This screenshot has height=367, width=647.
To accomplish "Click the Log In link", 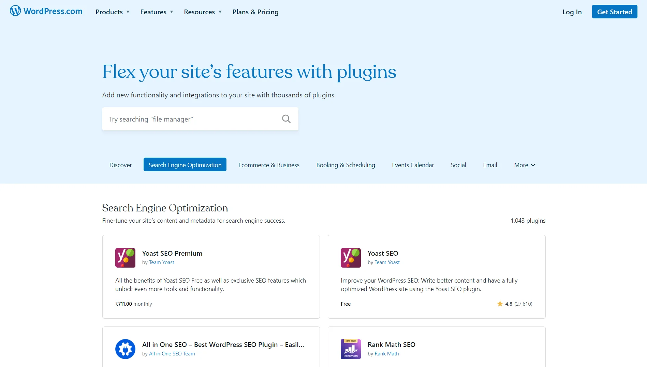I will 572,12.
